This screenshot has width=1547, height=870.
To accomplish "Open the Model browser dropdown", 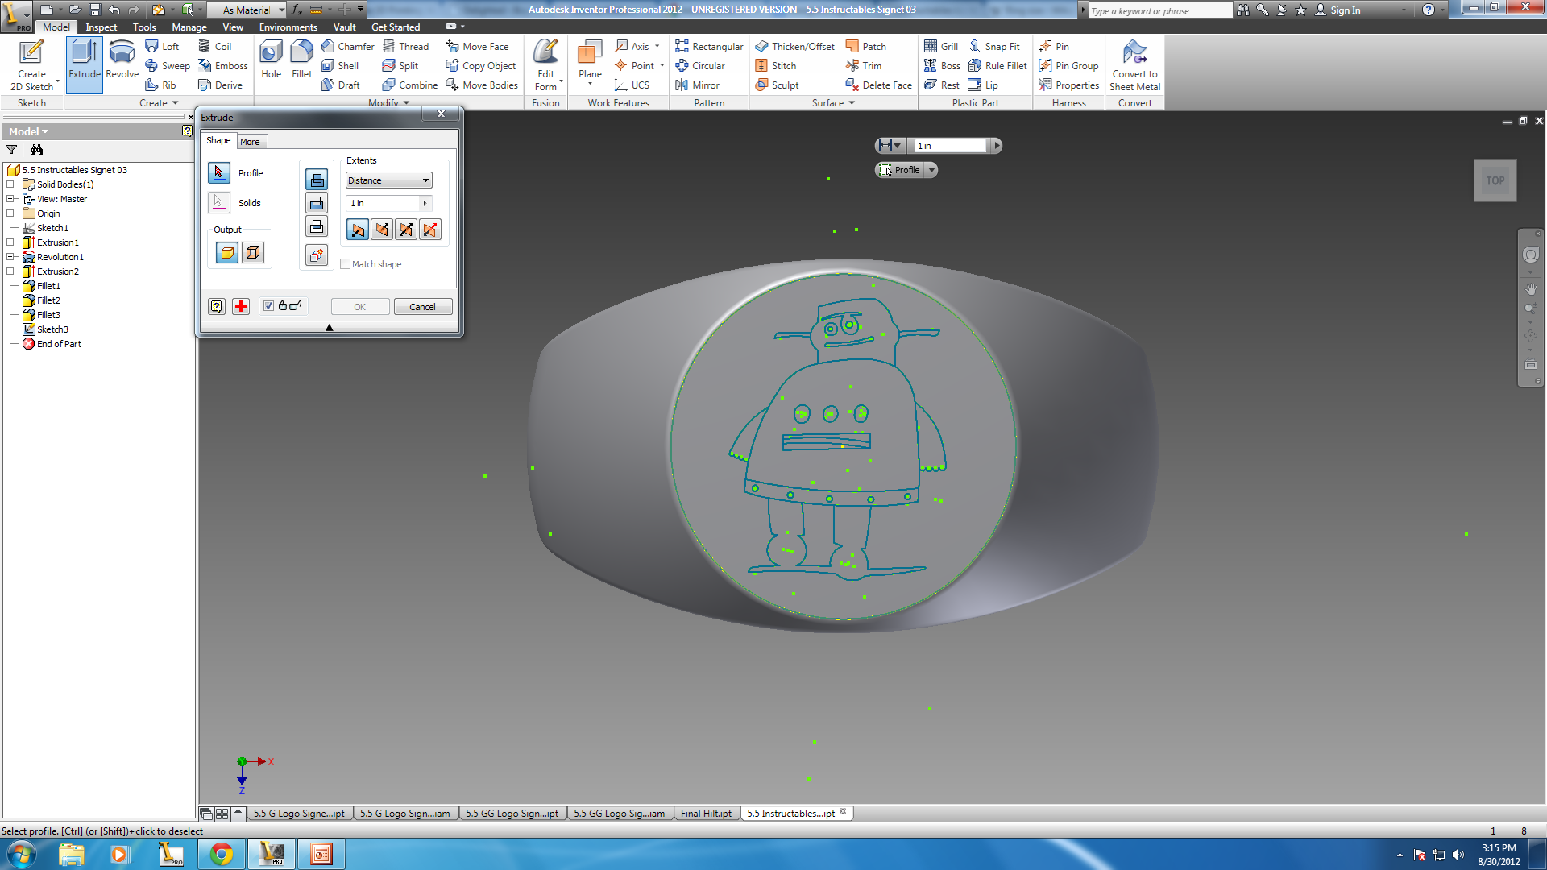I will (29, 131).
